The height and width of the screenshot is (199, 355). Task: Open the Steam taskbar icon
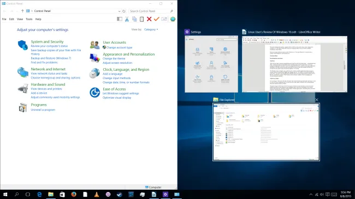pyautogui.click(x=120, y=195)
